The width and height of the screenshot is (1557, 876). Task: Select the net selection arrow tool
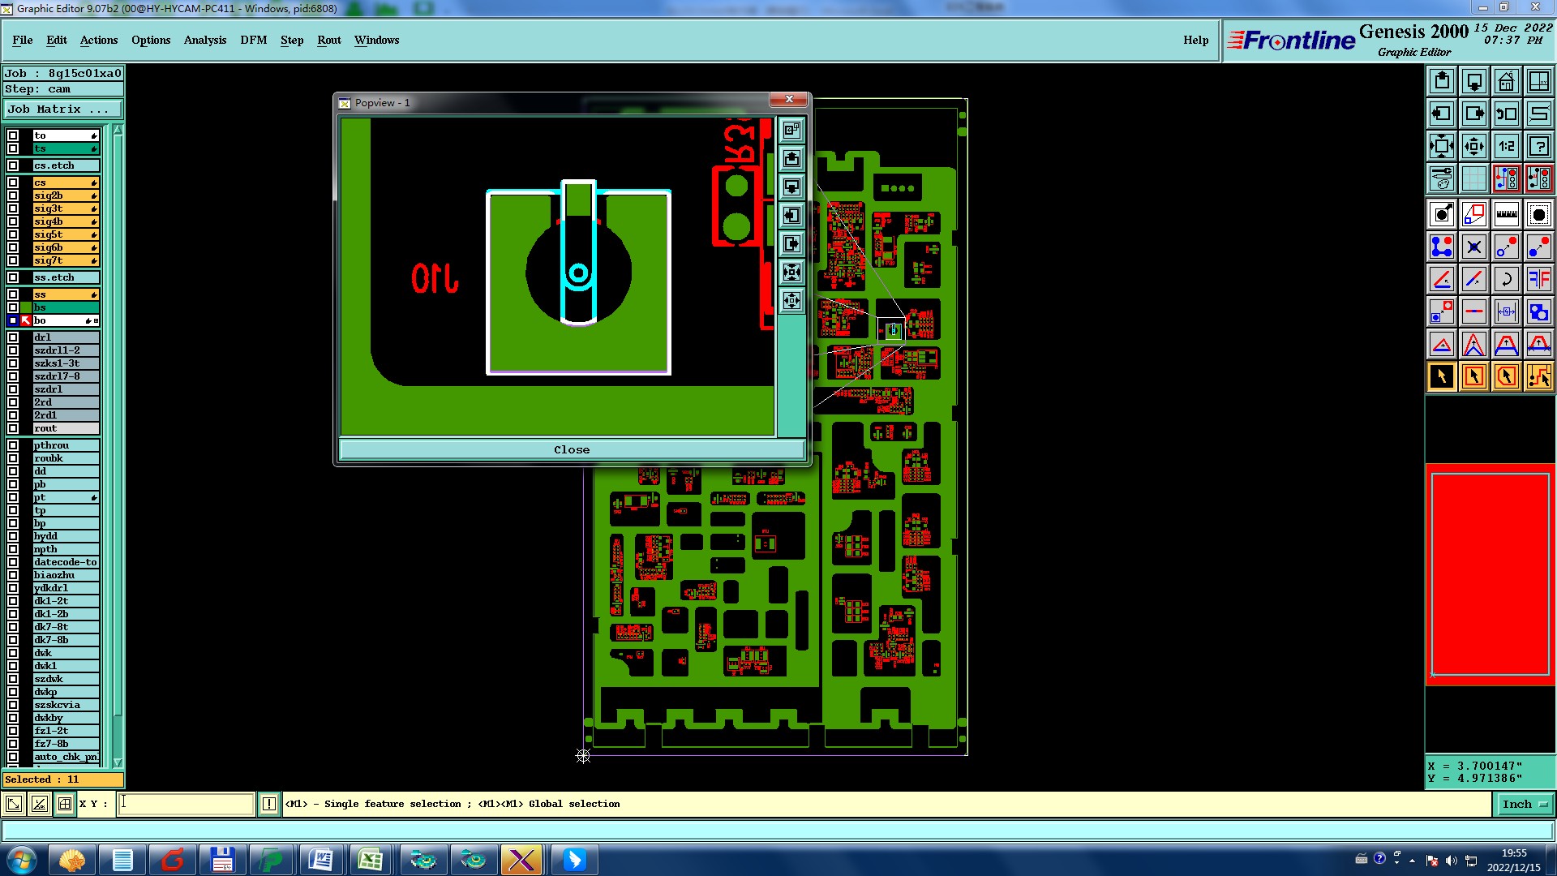1538,376
